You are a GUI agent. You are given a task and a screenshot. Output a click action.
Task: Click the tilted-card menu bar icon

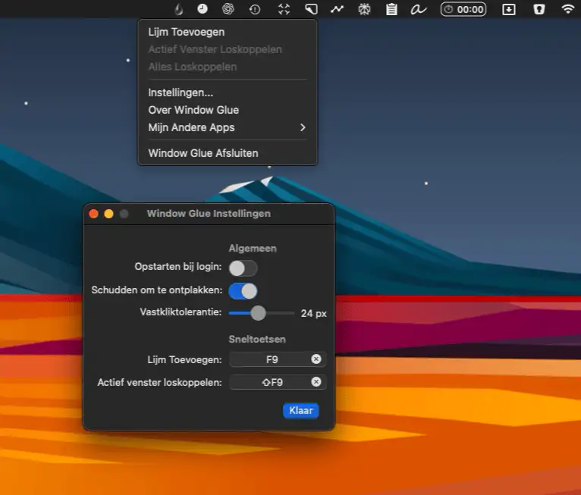click(x=311, y=9)
